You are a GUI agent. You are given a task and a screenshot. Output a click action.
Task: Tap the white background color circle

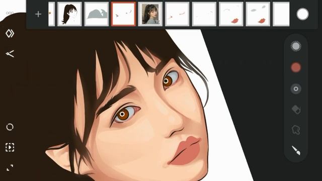303,14
